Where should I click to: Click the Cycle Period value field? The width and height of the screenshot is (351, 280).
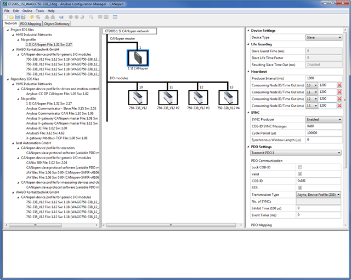[324, 133]
